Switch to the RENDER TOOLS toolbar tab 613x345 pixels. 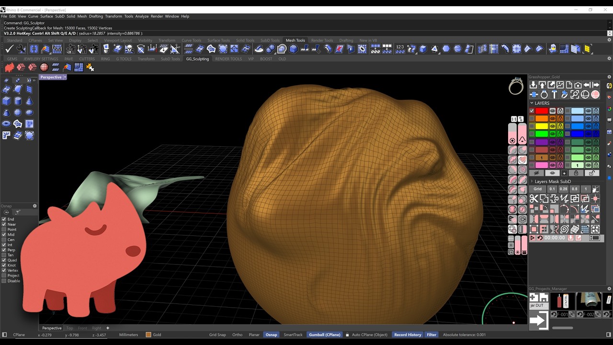click(x=228, y=59)
